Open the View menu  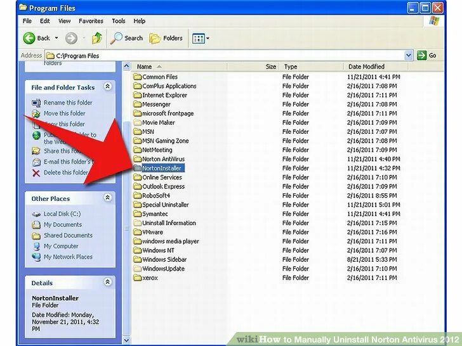tap(64, 21)
